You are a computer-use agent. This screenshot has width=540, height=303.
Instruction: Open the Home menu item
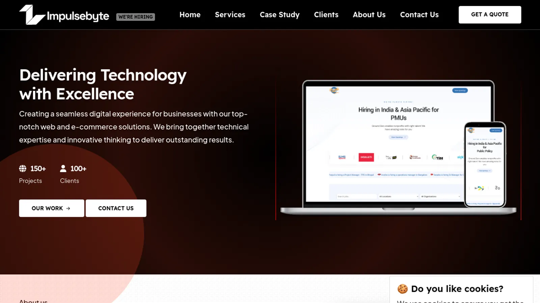(x=190, y=15)
